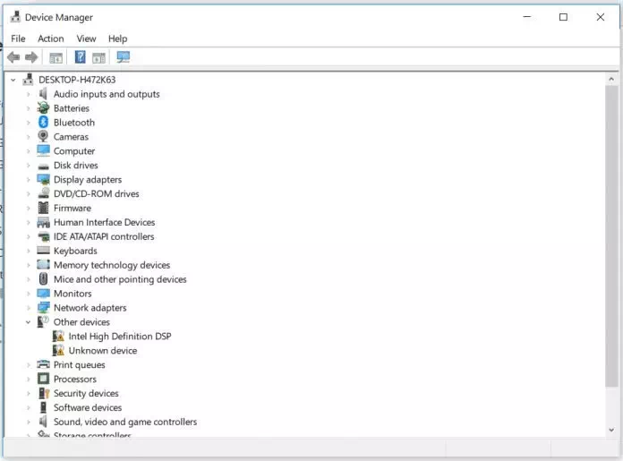Click the vertical scrollbar thumb
The width and height of the screenshot is (623, 461).
tap(611, 235)
